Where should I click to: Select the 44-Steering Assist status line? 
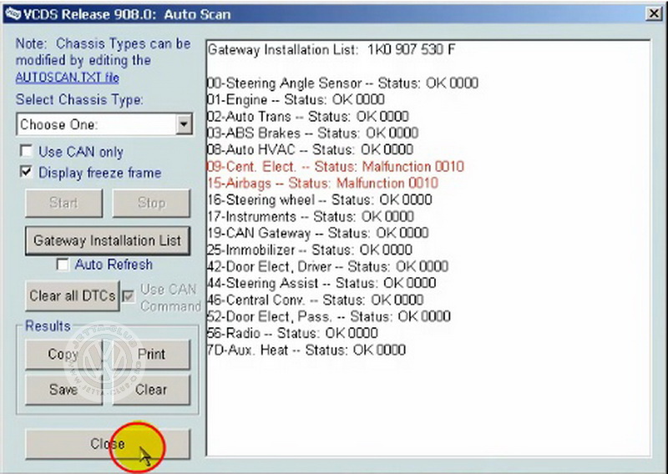click(321, 283)
